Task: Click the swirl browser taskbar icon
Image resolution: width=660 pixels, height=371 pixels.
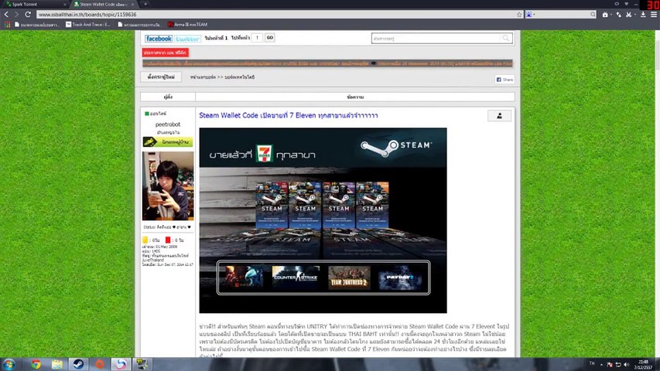Action: [x=121, y=364]
